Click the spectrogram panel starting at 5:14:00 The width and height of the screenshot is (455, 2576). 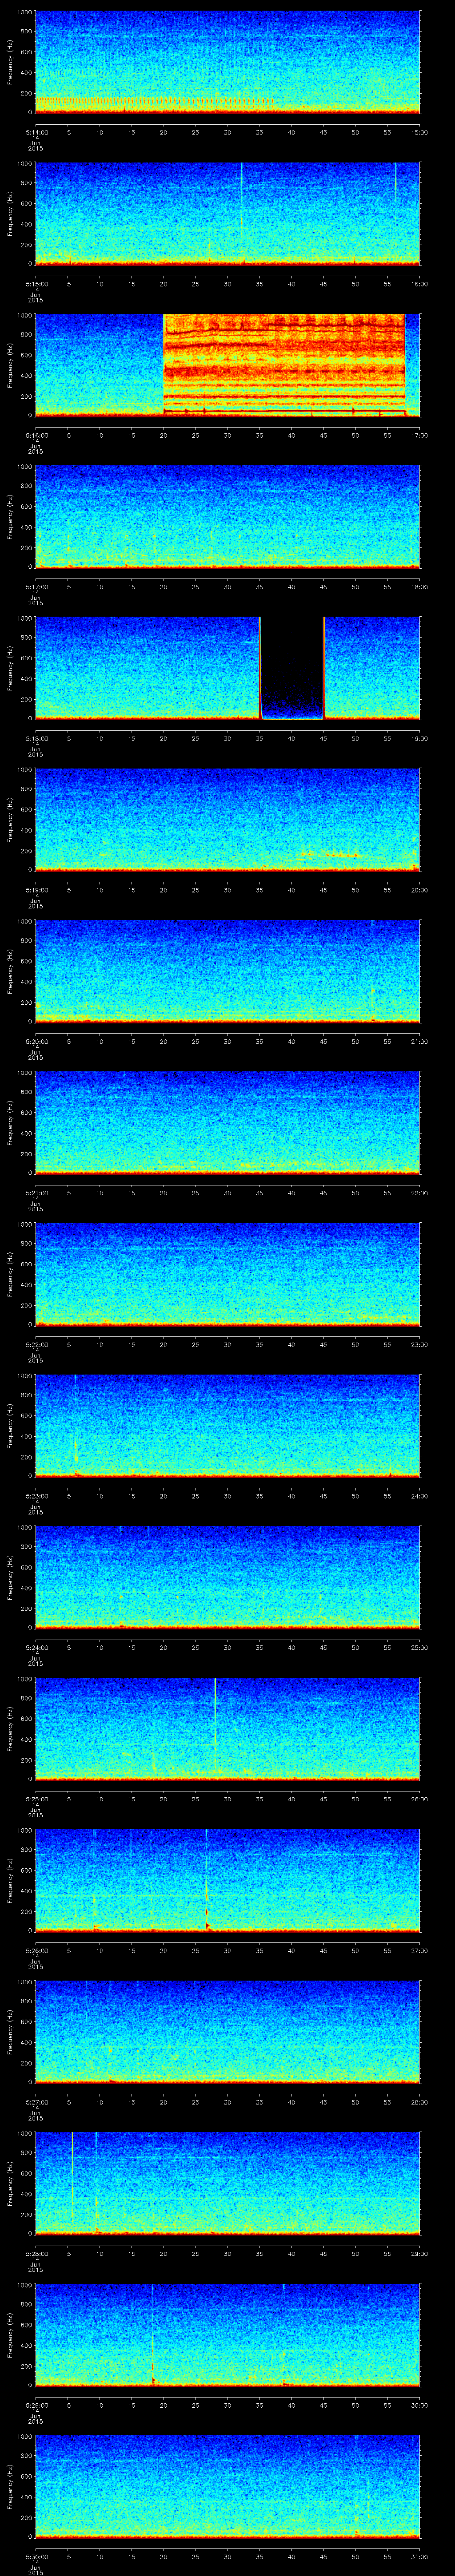(x=228, y=62)
